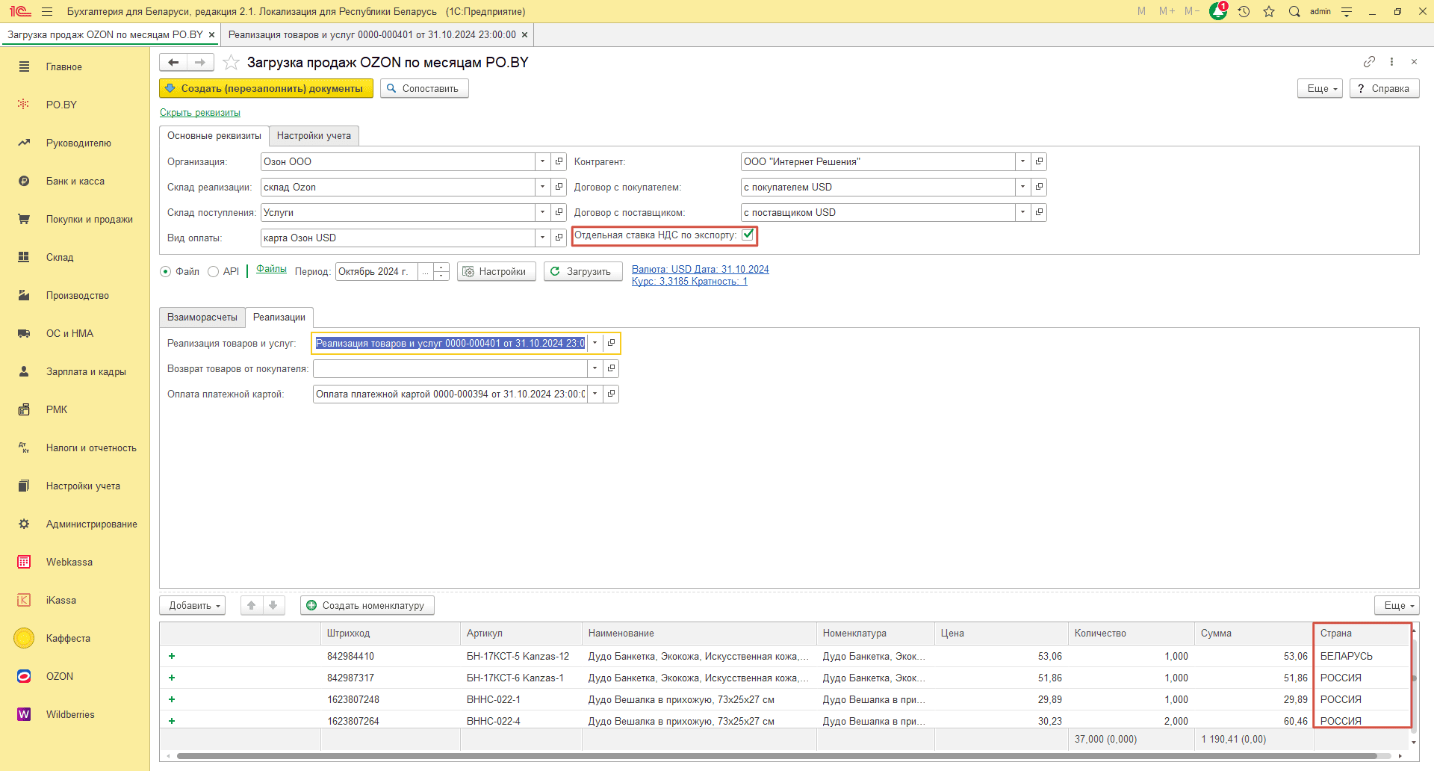Open the main menu hamburger icon
Screen dimensions: 1434x771
pos(47,11)
